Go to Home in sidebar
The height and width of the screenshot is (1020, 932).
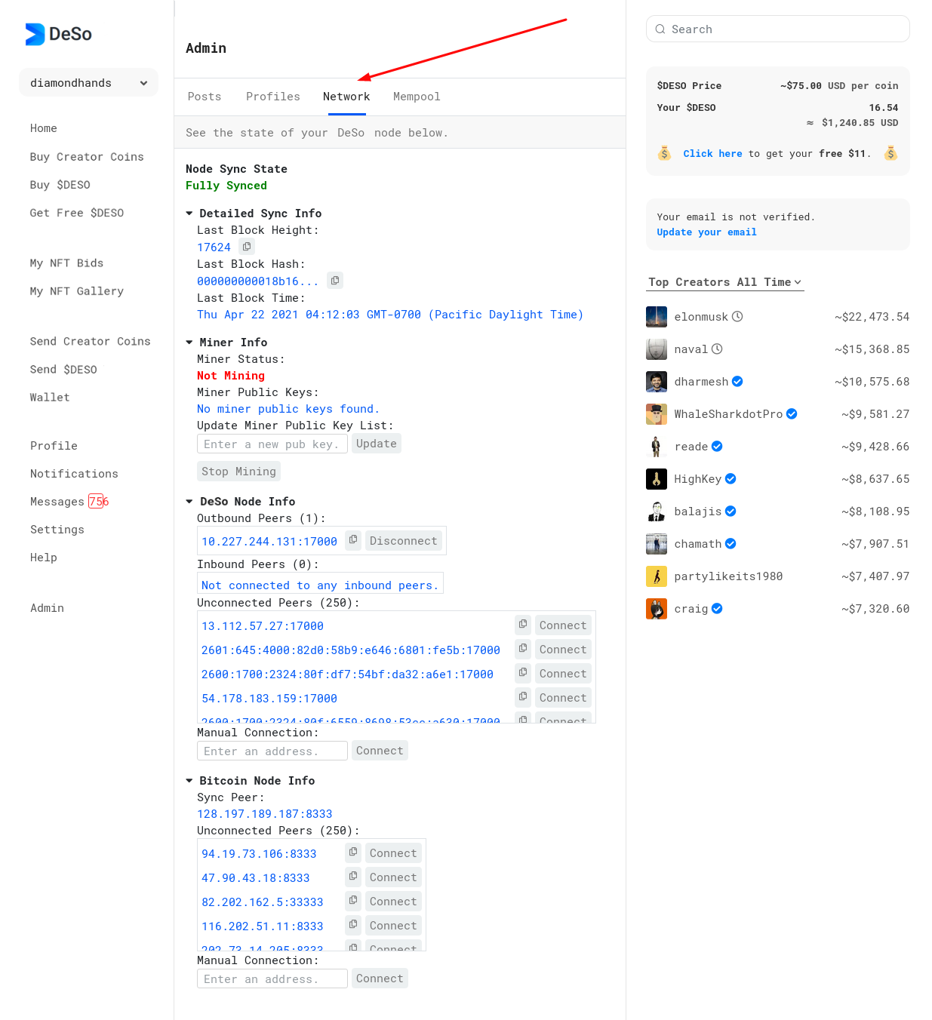tap(44, 128)
